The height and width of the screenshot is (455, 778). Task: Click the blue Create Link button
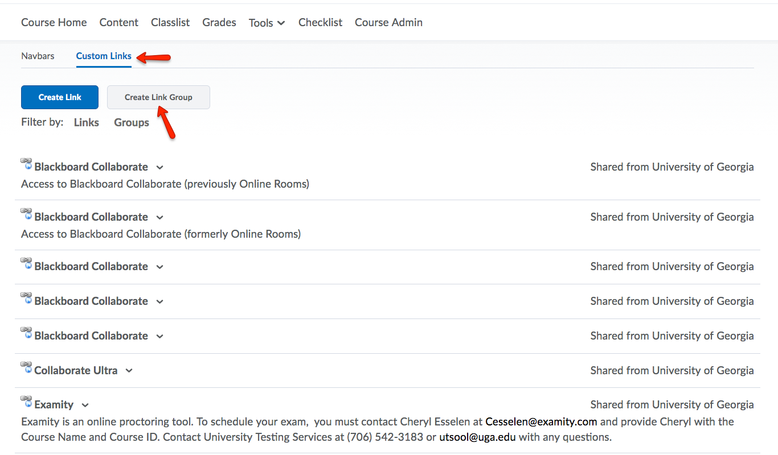(x=60, y=97)
